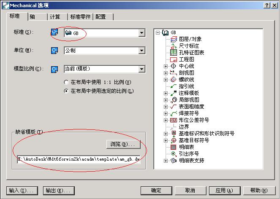Expand the 形位公差符号 tree node

166,120
